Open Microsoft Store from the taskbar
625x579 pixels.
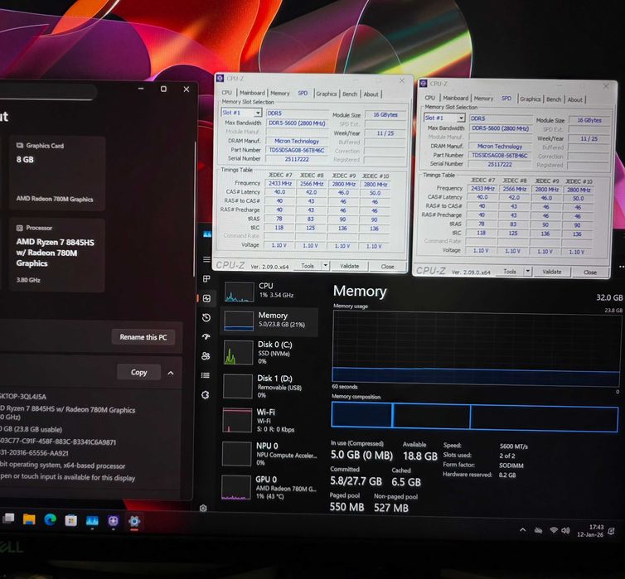pos(71,520)
